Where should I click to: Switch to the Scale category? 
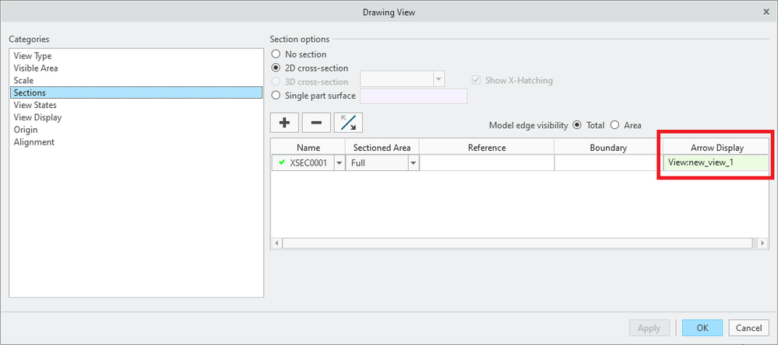click(x=23, y=81)
